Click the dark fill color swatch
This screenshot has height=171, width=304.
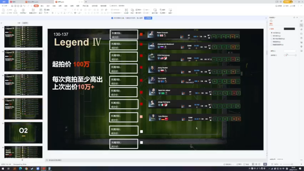pos(289,29)
